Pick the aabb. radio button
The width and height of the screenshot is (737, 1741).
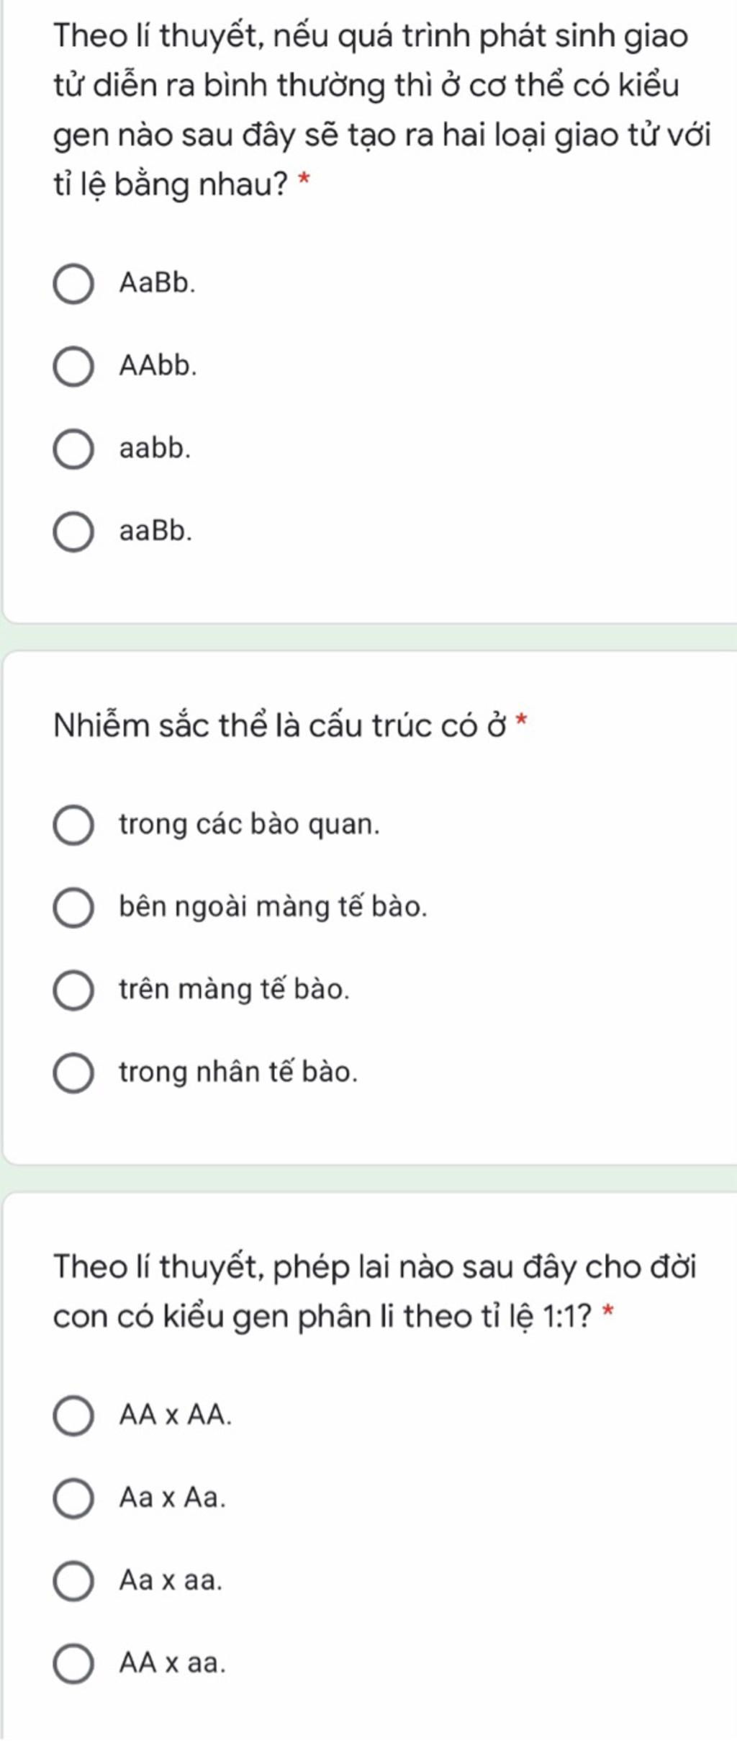(x=73, y=449)
